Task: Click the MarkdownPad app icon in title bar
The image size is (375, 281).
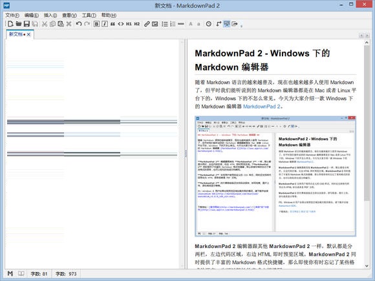Action: point(6,5)
